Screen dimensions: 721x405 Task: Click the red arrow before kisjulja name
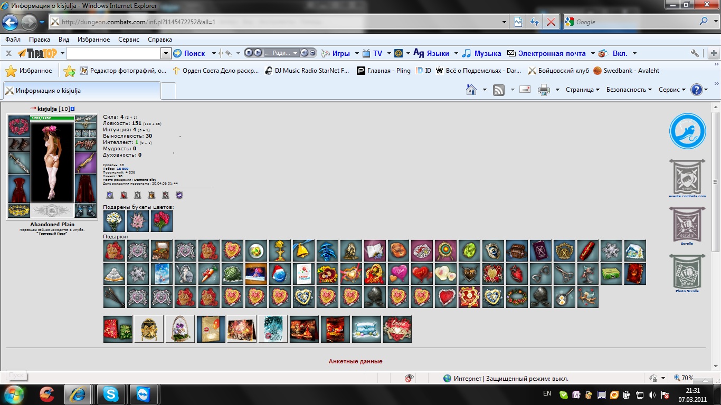tap(33, 109)
